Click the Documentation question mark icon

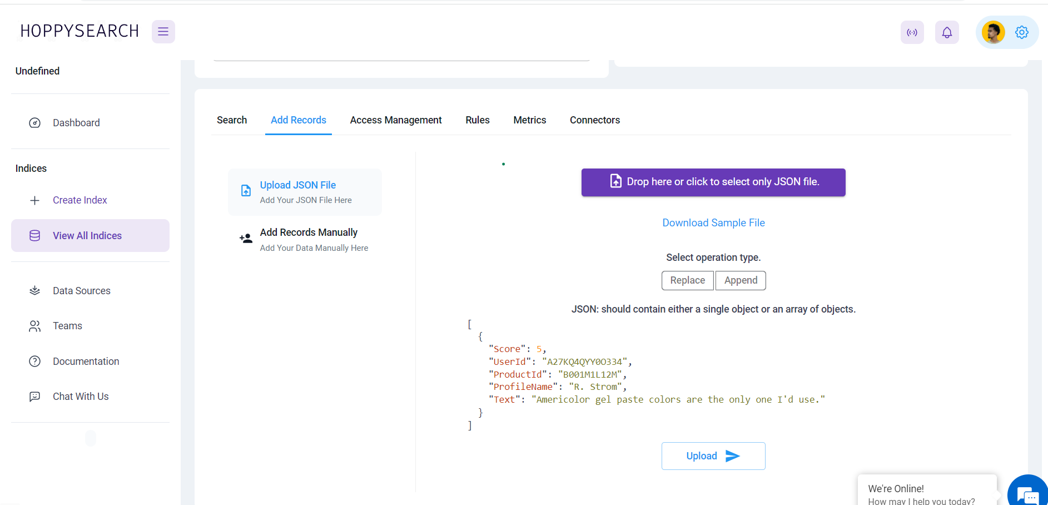tap(34, 362)
